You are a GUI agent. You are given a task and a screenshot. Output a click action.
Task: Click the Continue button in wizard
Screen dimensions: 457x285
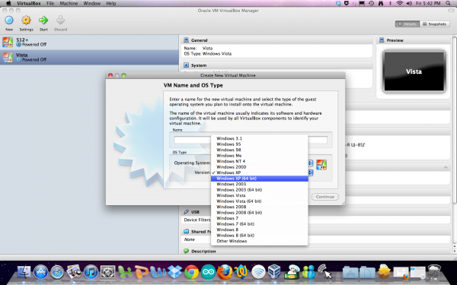[x=325, y=197]
